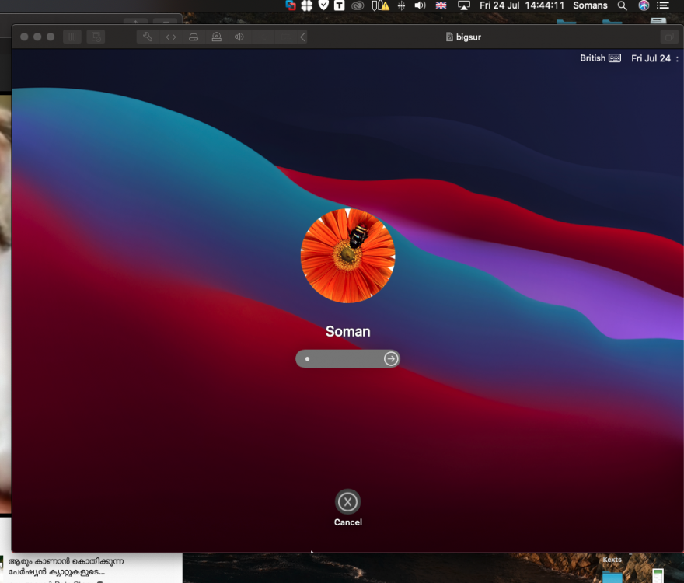This screenshot has height=583, width=684.
Task: Open the AirPlay display menu
Action: [464, 5]
